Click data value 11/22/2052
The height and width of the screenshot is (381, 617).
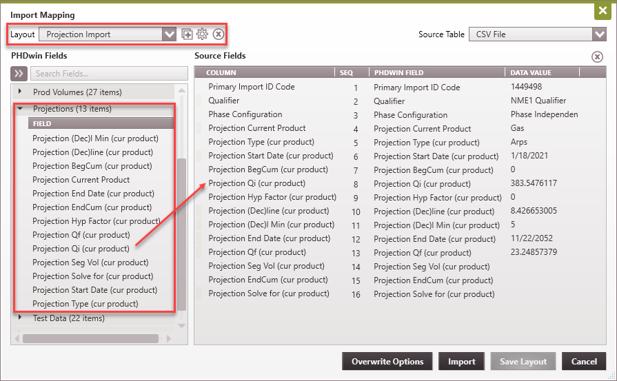point(532,238)
